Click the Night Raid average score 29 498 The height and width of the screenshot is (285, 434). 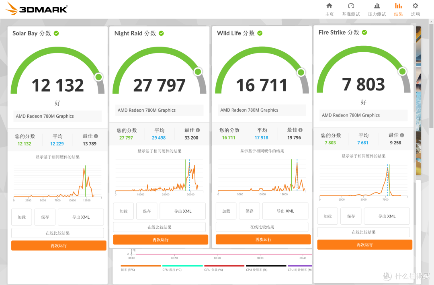coord(159,137)
